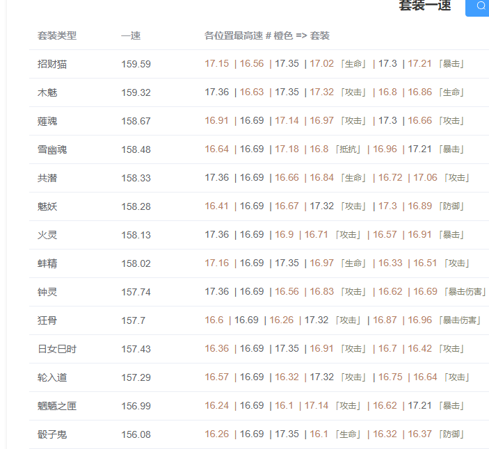Click the speed value 159.32
Image resolution: width=489 pixels, height=449 pixels.
(x=136, y=92)
